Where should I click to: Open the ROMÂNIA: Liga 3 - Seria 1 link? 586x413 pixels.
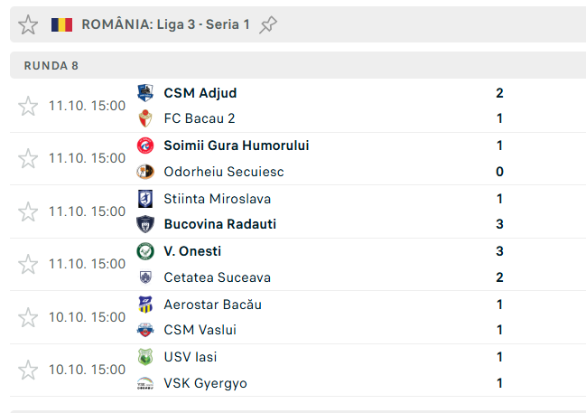pyautogui.click(x=165, y=24)
